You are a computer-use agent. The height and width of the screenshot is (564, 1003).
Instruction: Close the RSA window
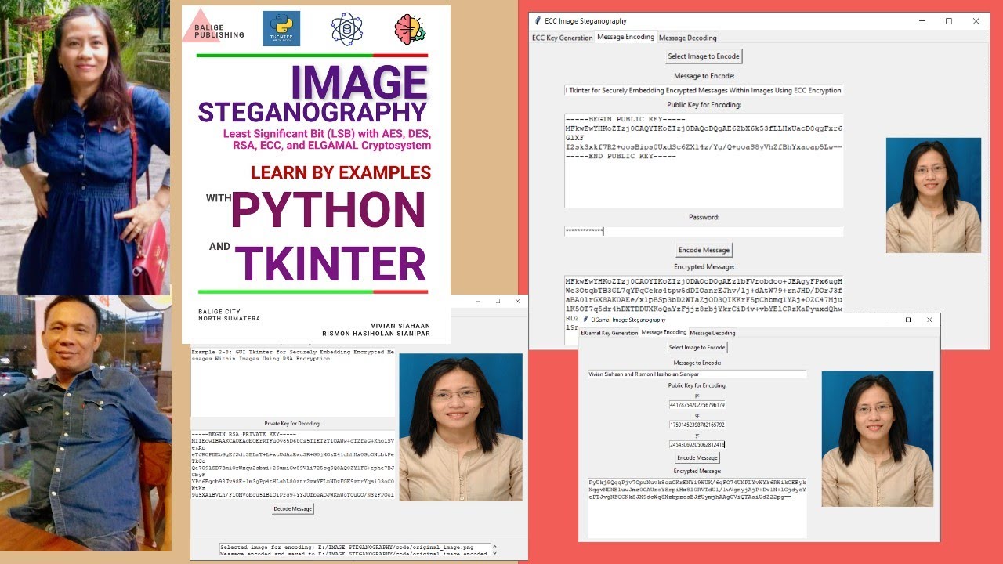point(517,302)
